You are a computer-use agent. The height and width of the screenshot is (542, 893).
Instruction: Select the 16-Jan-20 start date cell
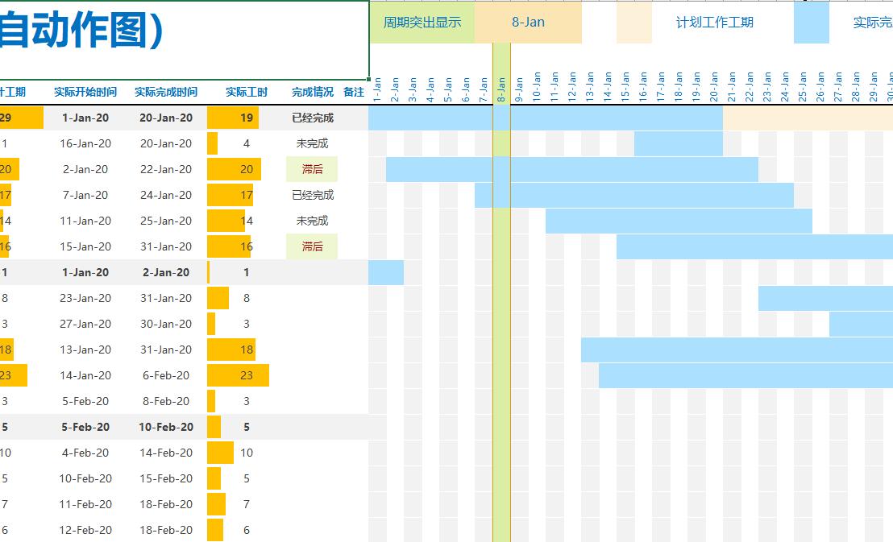click(85, 143)
